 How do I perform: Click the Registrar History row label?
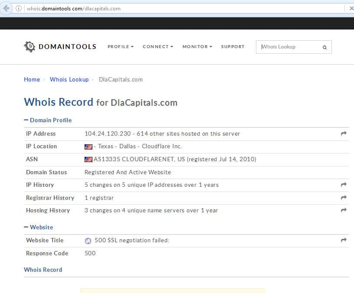(x=50, y=198)
